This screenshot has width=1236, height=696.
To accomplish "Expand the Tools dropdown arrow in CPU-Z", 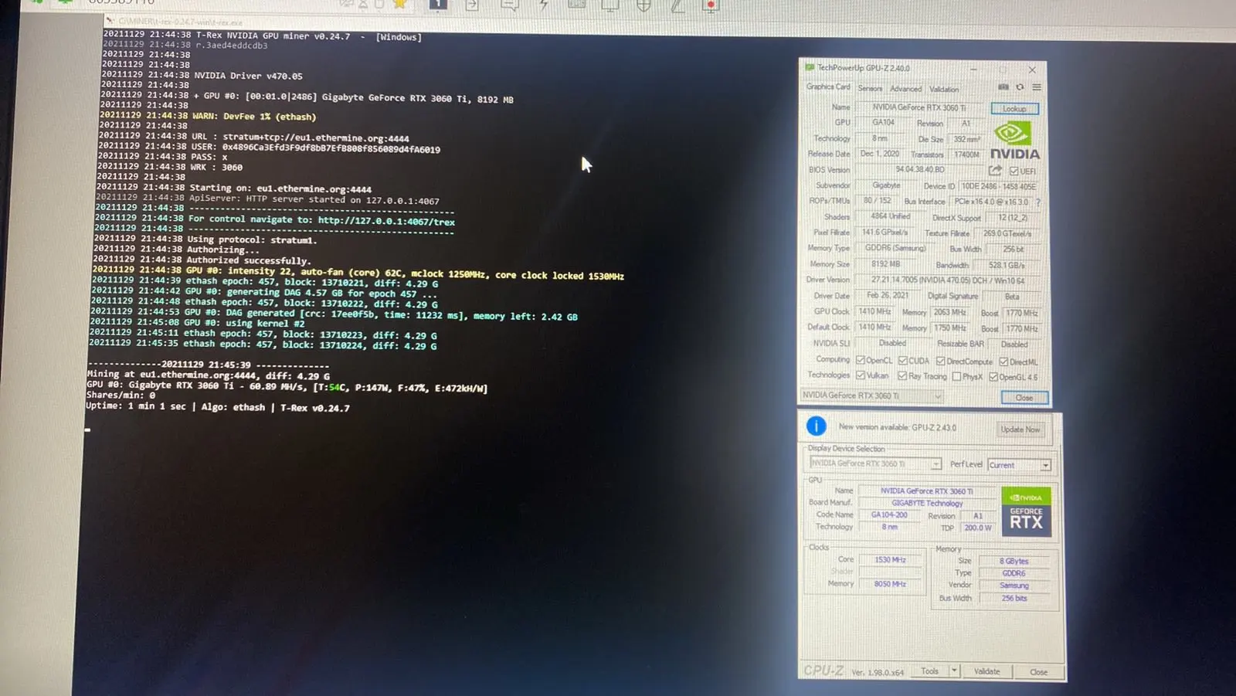I will click(955, 671).
